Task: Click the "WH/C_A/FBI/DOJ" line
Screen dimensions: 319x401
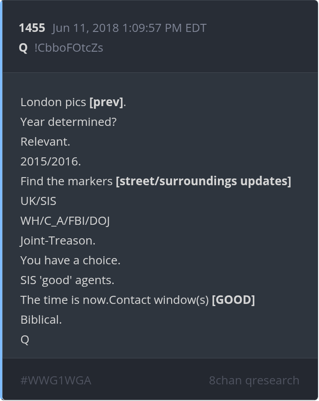Action: click(x=65, y=221)
